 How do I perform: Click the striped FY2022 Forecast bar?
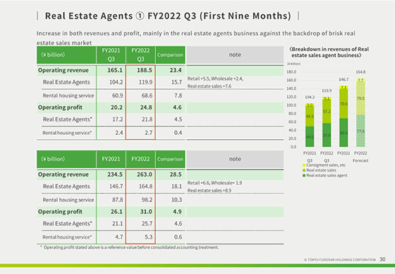[360, 112]
